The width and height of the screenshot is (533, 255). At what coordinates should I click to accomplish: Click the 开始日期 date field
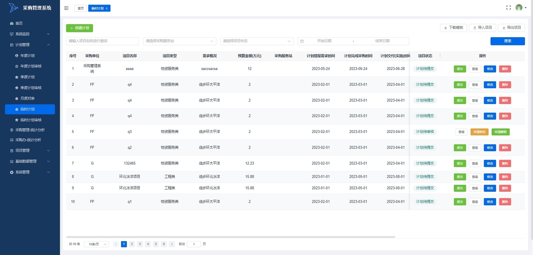click(324, 41)
